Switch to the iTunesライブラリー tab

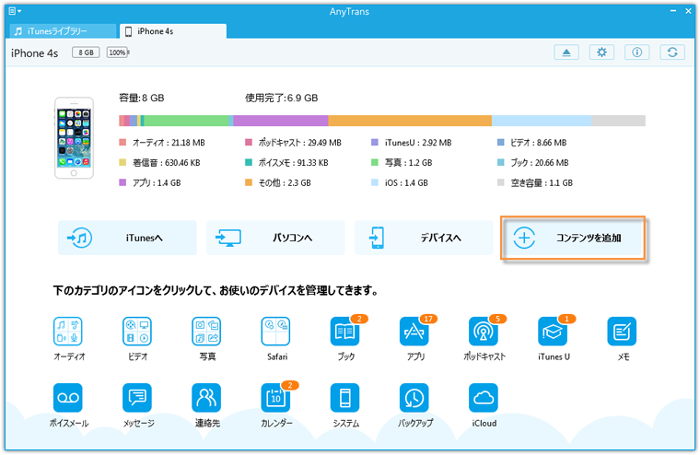click(x=63, y=31)
